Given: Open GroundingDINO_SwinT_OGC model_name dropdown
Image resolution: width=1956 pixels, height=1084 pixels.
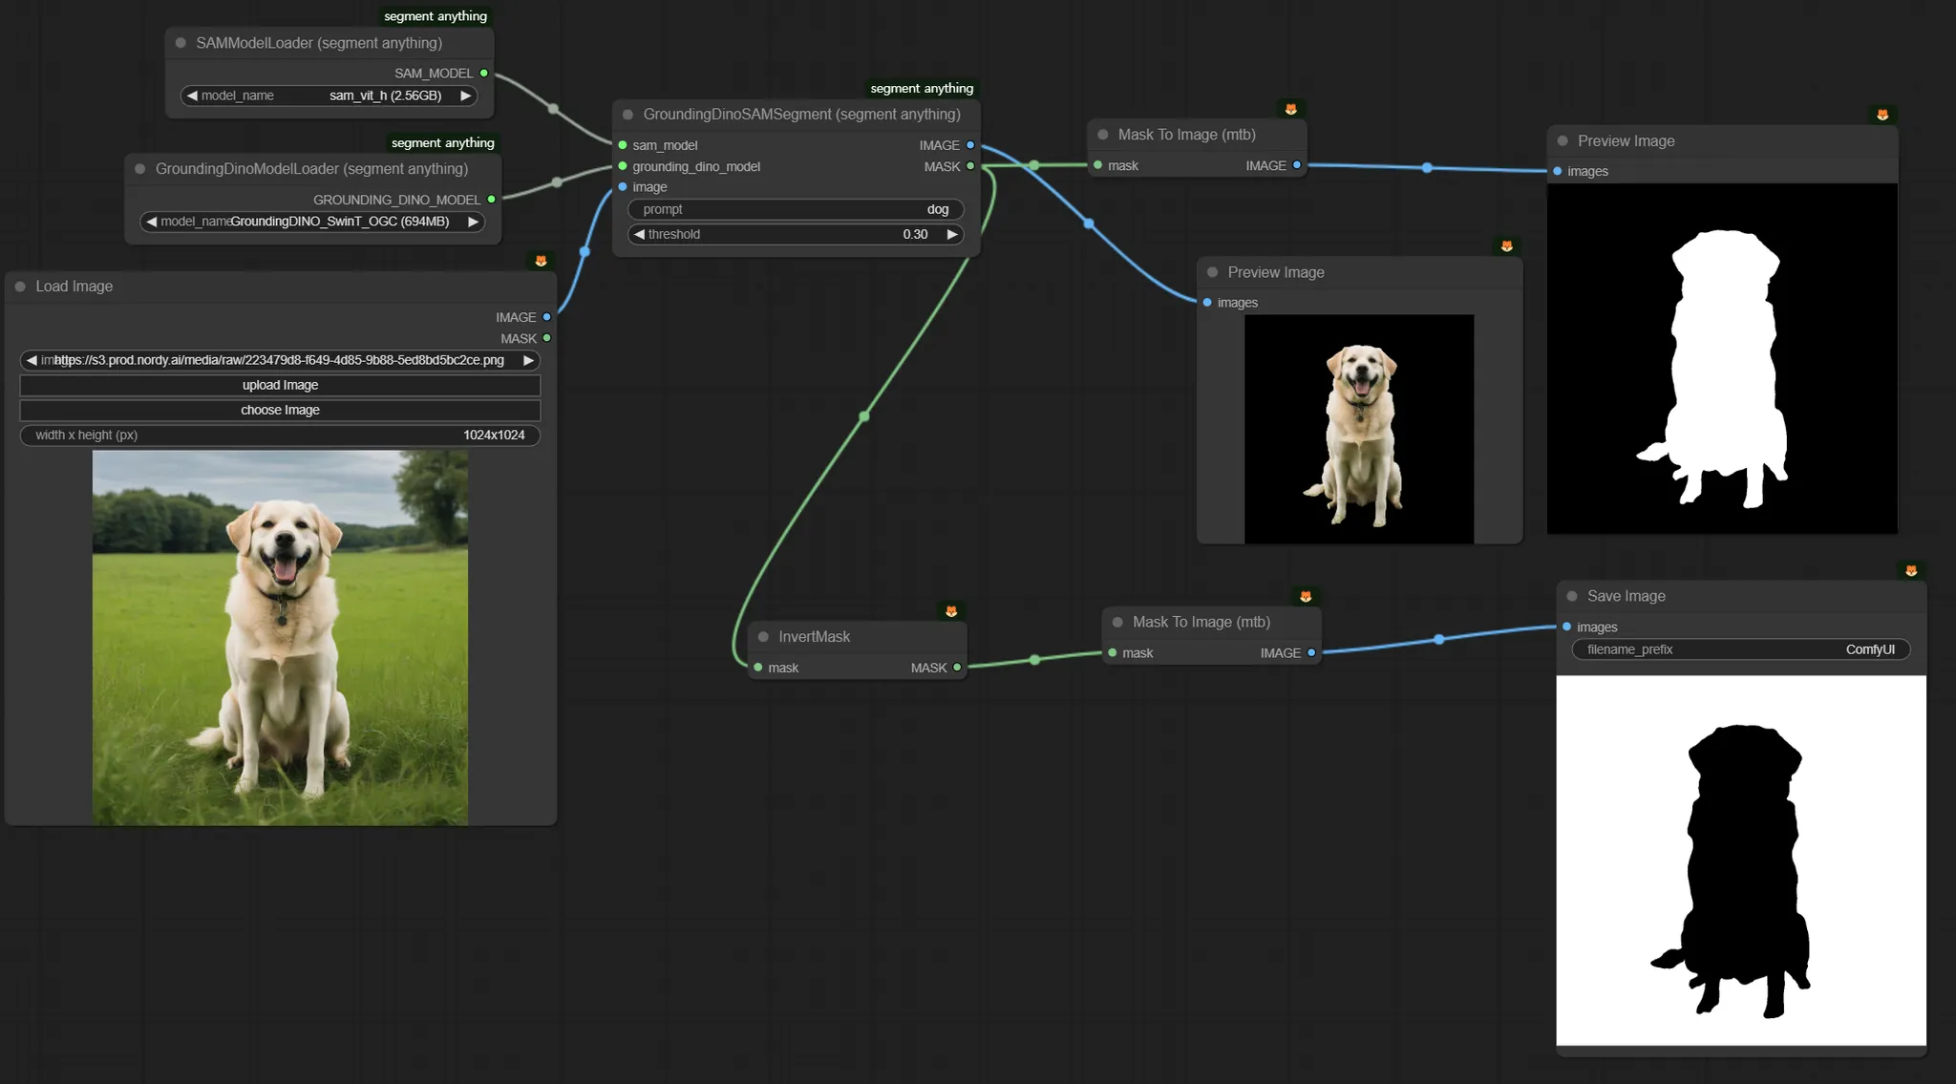Looking at the screenshot, I should (315, 222).
